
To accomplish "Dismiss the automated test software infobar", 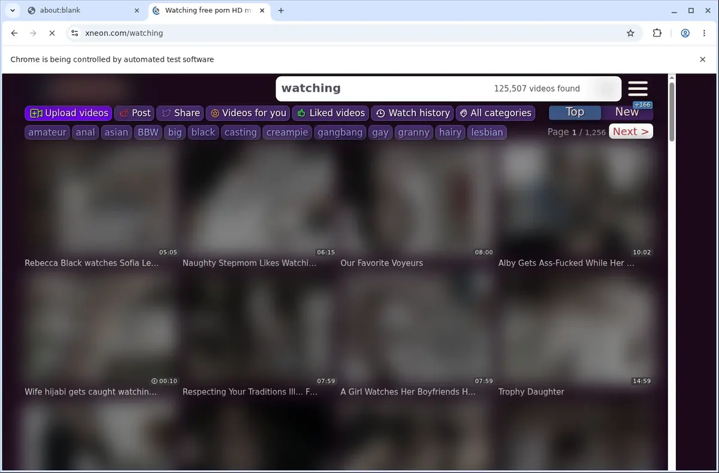I will [x=703, y=59].
